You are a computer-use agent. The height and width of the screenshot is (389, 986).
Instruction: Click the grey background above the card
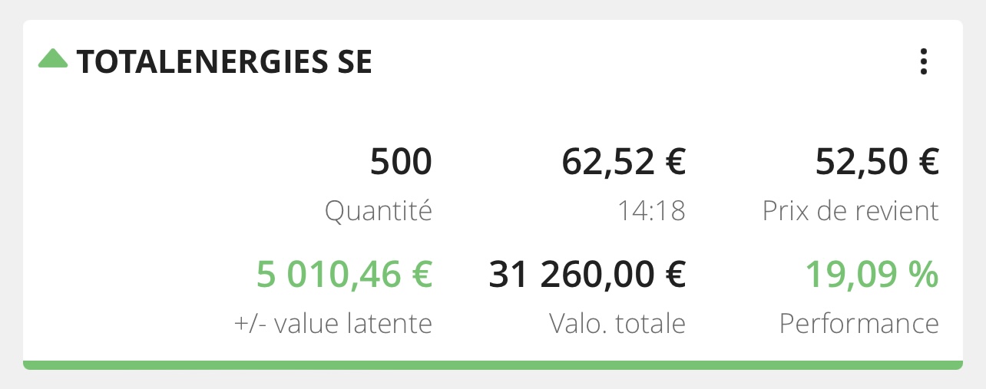point(492,9)
